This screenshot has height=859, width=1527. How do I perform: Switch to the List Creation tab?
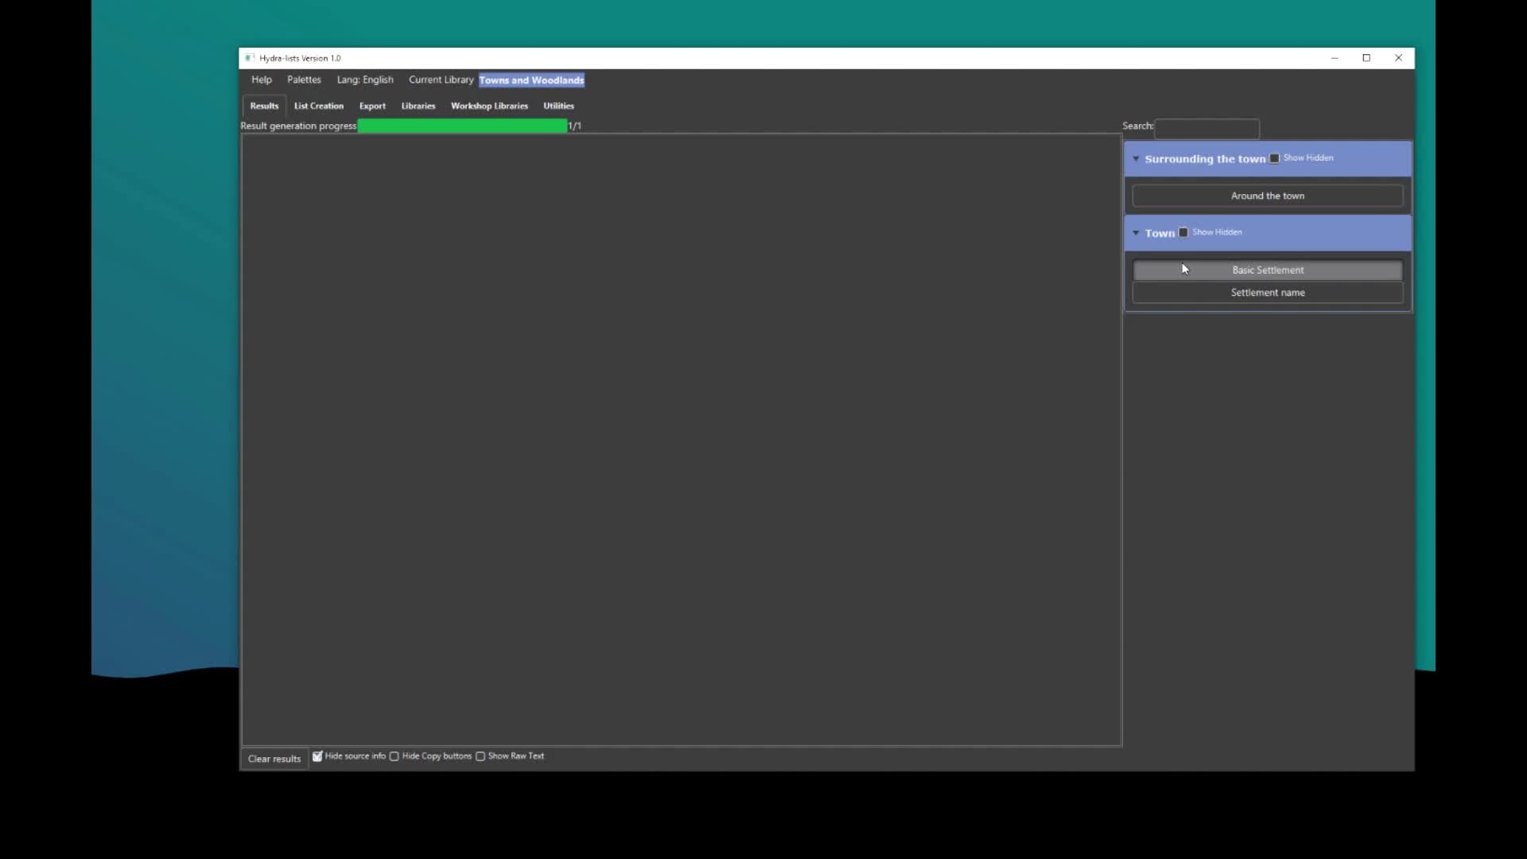318,106
